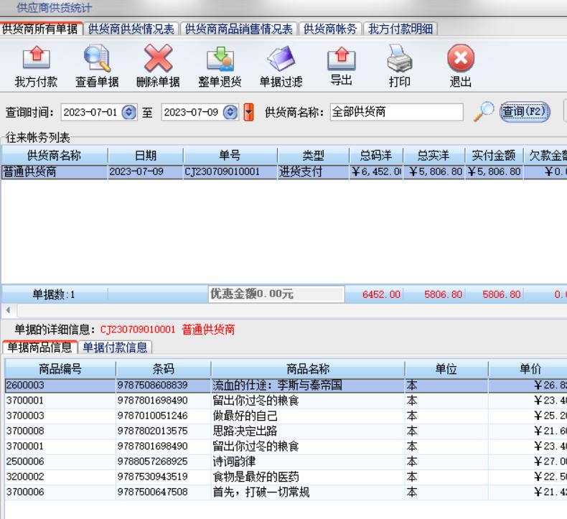Sort by the 供货商名称 column header
Screen dimensions: 567x519
coord(55,156)
